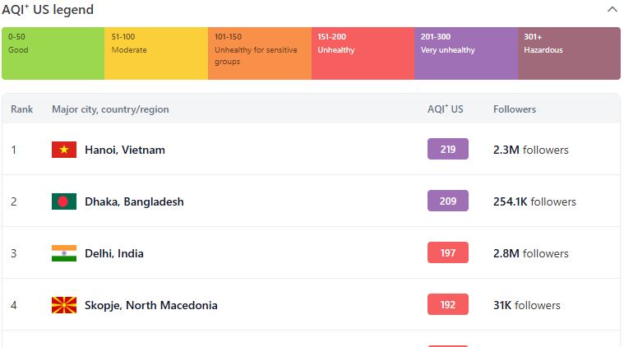Click the Bangladesh flag icon

coord(64,201)
